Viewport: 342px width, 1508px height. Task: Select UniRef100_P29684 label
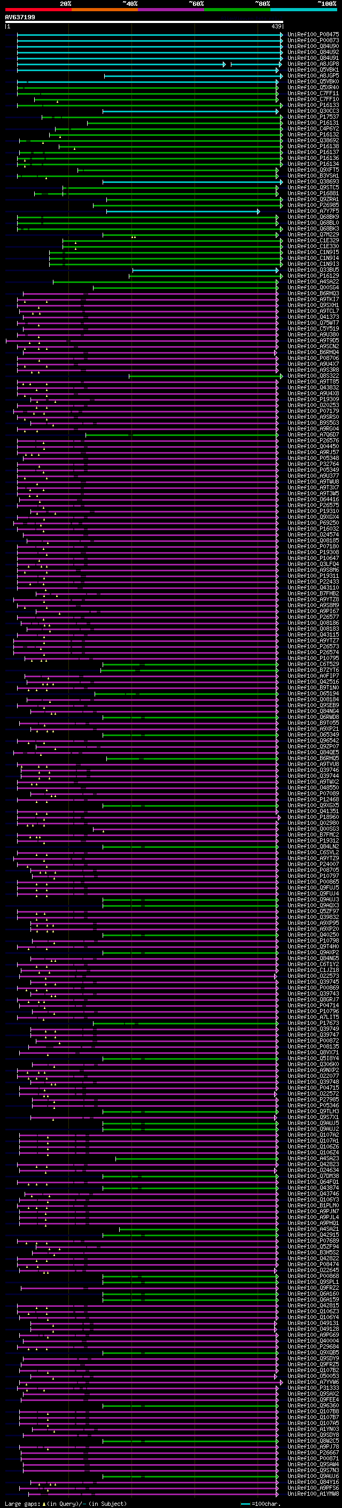click(x=313, y=1346)
